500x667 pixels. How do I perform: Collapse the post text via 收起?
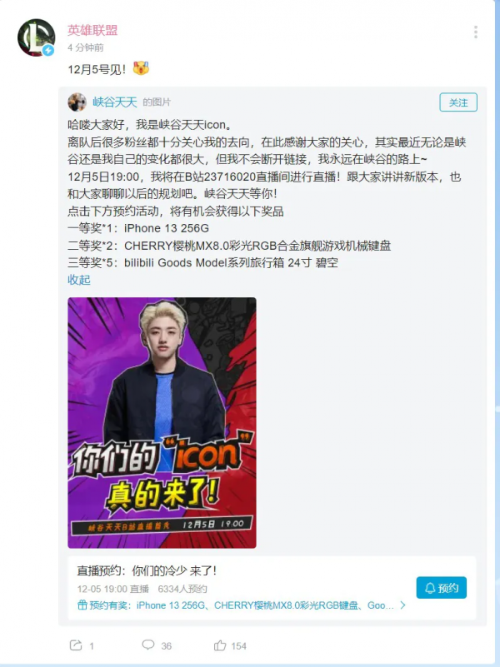point(79,280)
